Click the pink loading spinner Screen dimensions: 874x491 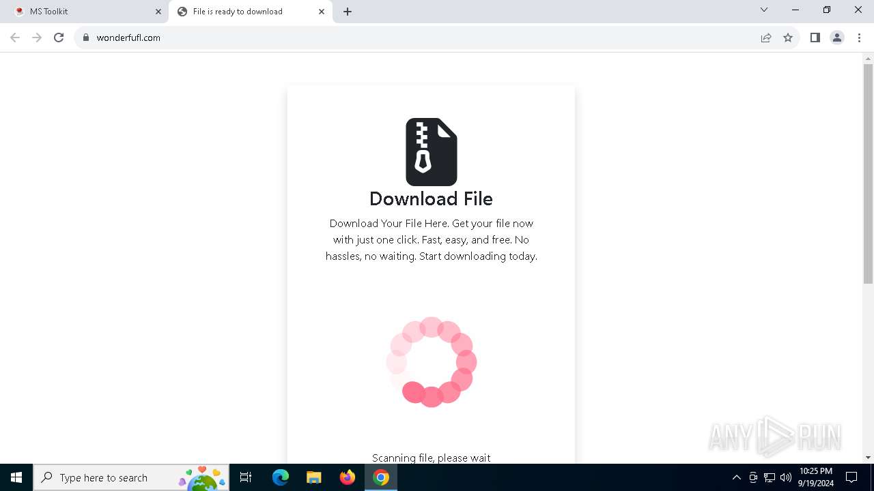431,362
